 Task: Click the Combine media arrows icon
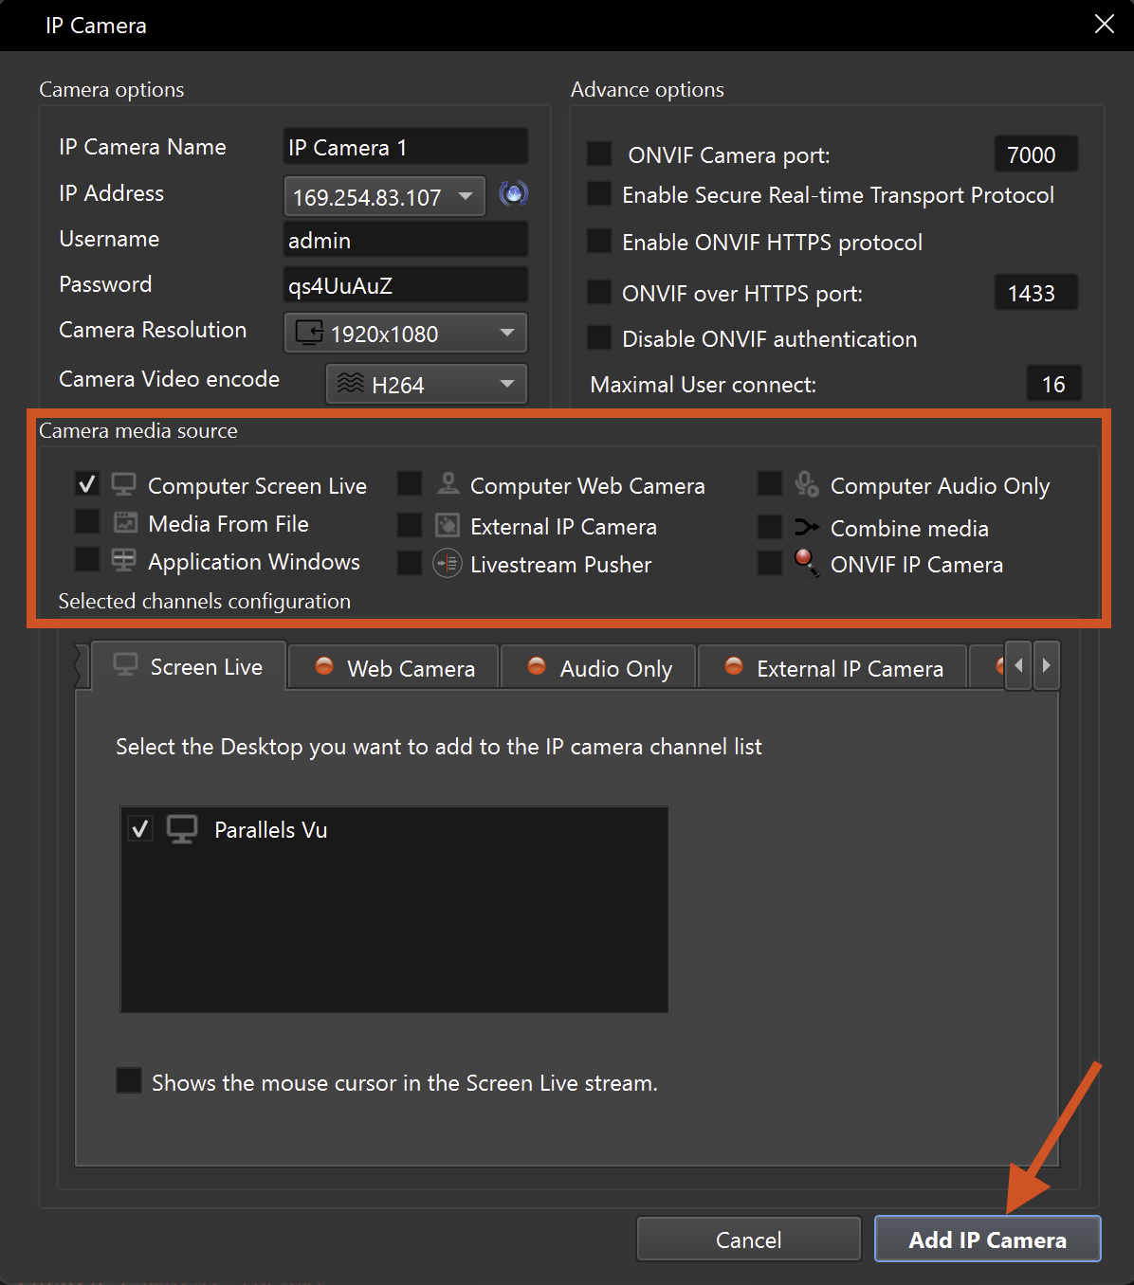[x=806, y=527]
